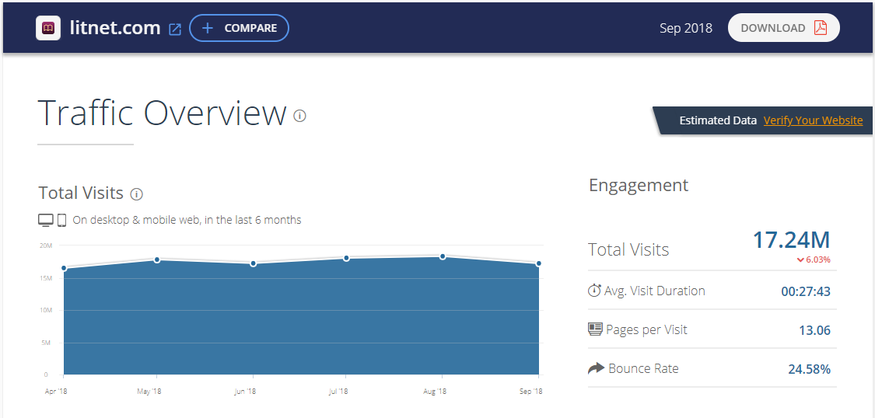Select the Sep '18 chart data point
The image size is (875, 418).
(538, 263)
